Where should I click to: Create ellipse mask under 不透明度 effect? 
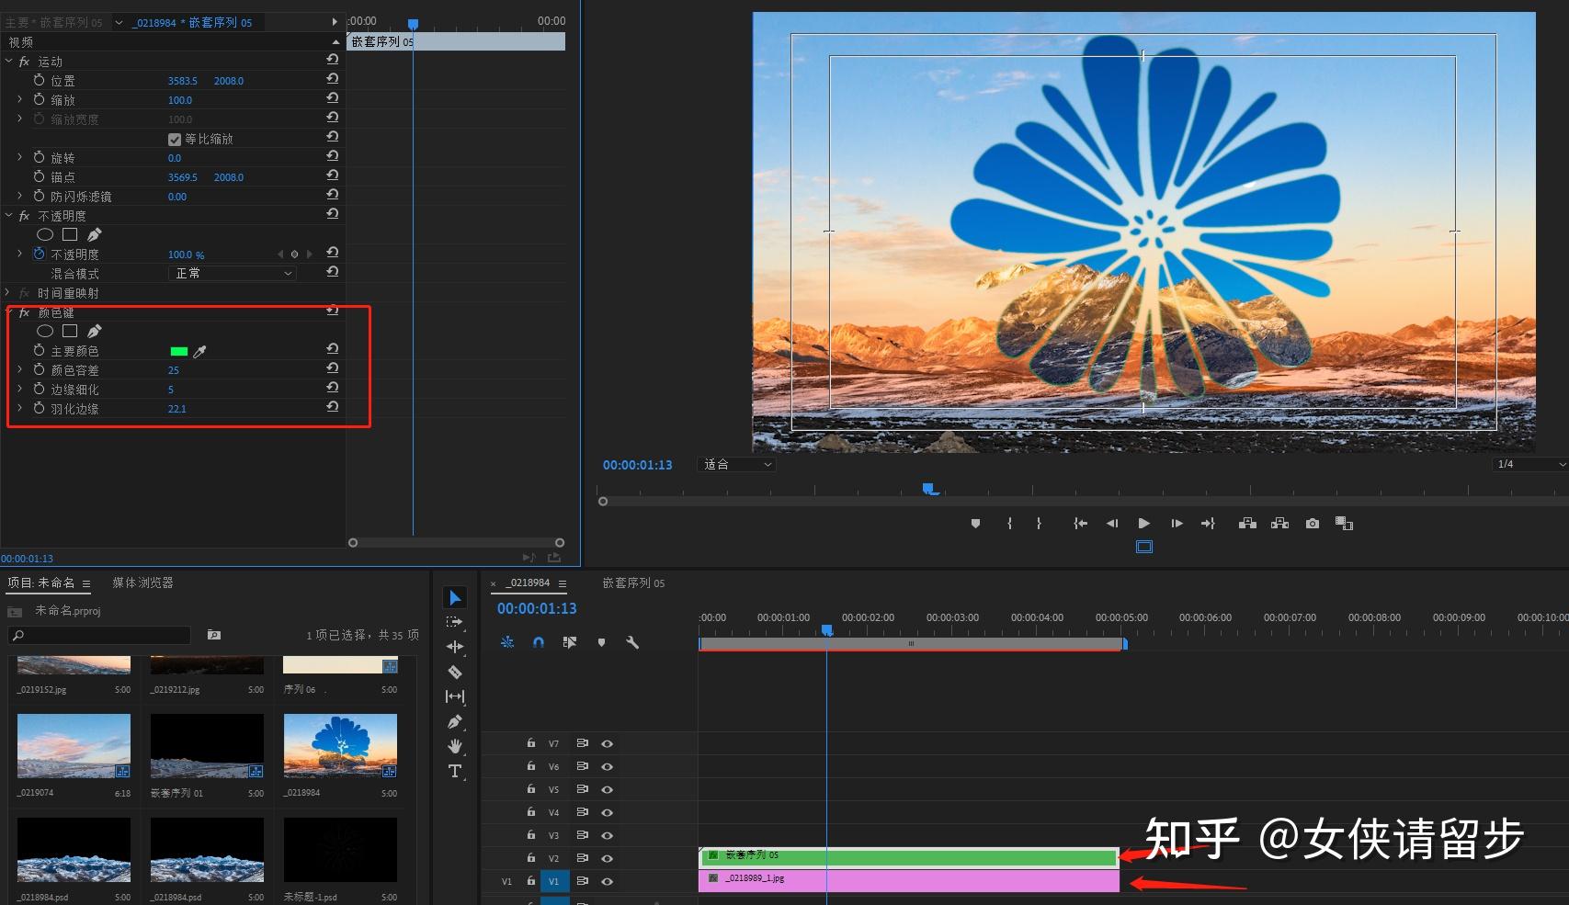pos(44,234)
